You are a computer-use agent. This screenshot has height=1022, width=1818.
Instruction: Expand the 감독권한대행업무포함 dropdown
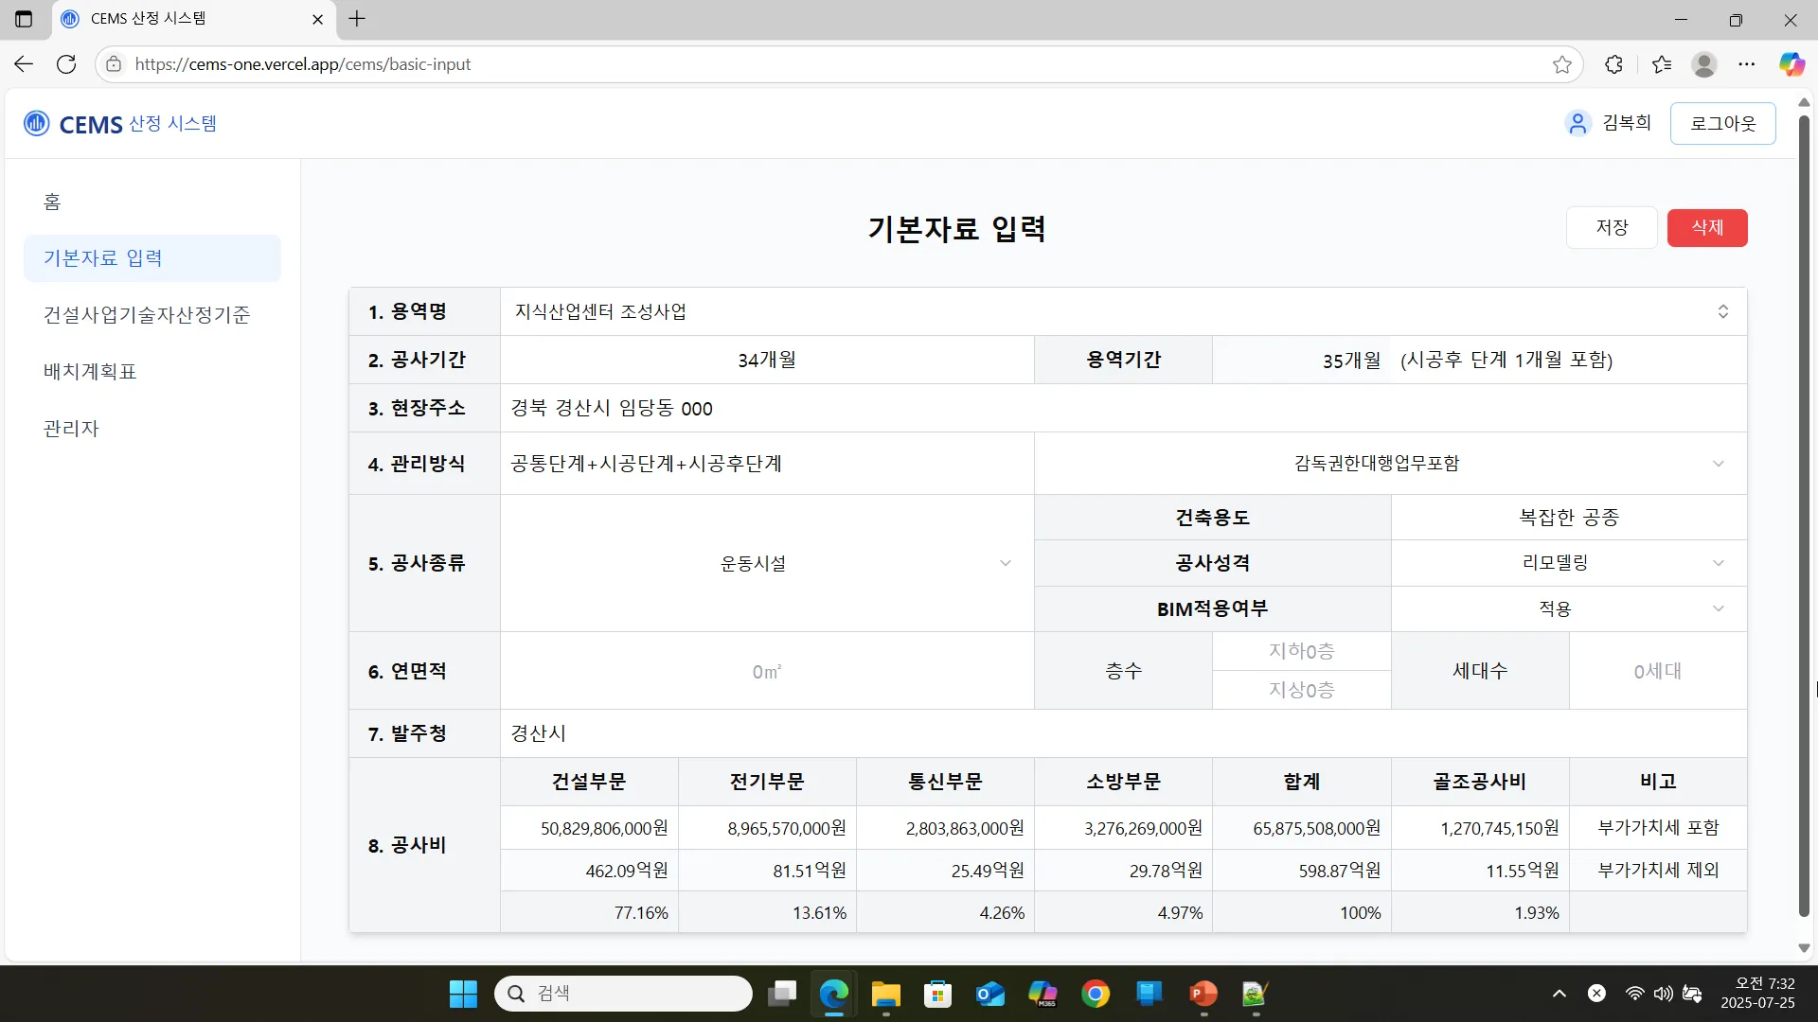coord(1390,464)
